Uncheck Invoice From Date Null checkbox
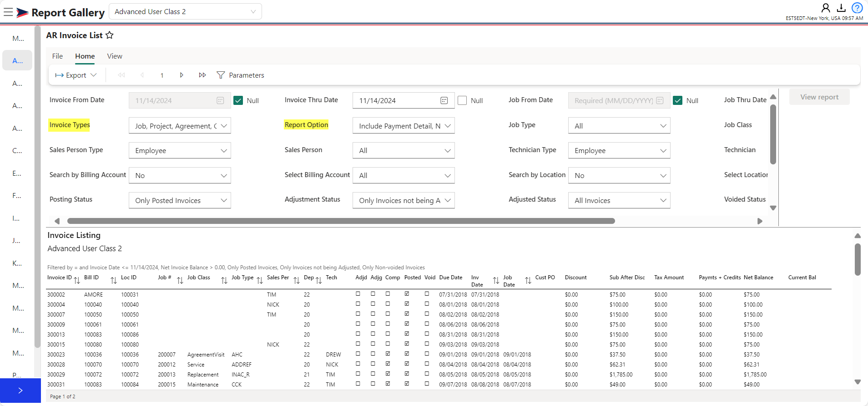 [x=238, y=100]
